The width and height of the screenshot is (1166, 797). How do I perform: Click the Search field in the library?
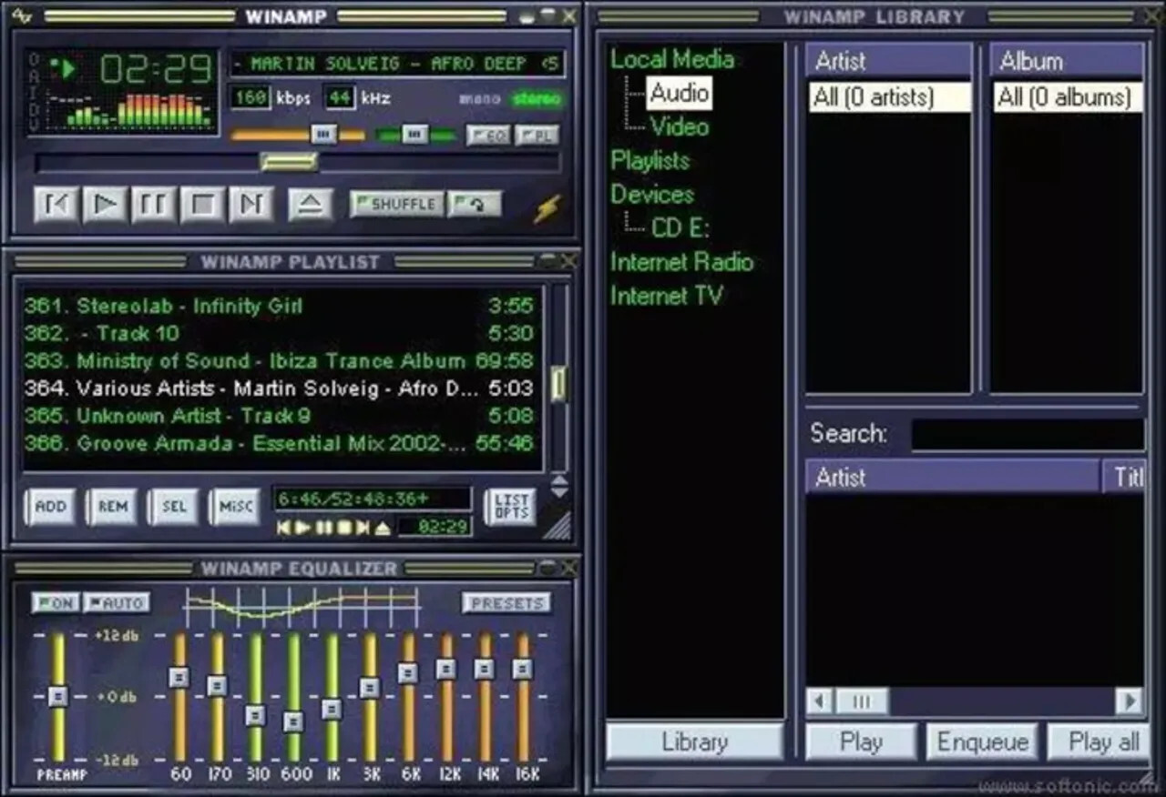1028,435
